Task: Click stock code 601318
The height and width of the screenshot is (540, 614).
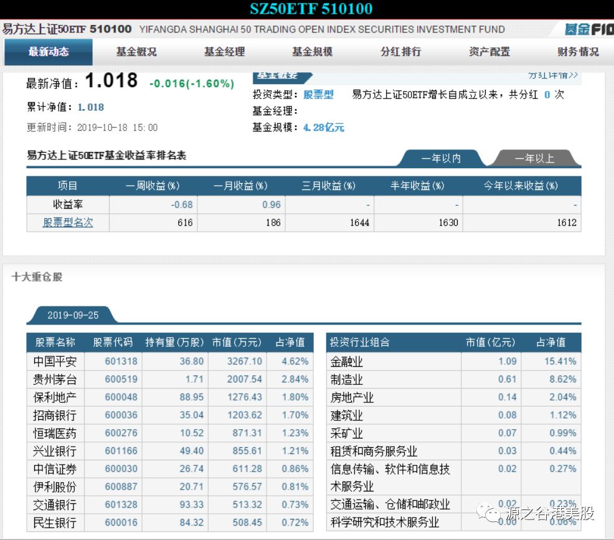Action: [121, 361]
